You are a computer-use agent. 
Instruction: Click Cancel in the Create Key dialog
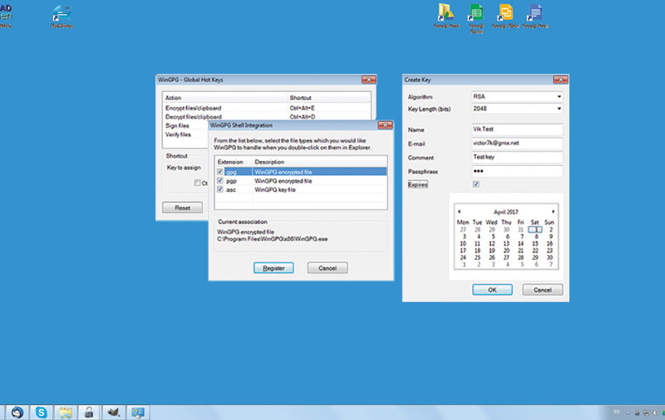[543, 290]
